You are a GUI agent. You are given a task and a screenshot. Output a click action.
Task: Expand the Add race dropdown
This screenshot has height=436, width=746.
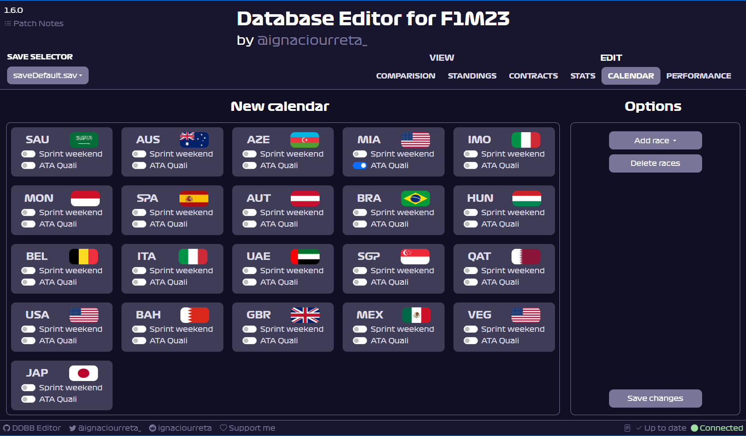[655, 140]
